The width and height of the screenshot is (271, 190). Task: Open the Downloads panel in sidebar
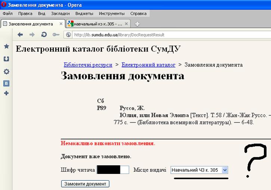coord(6,59)
